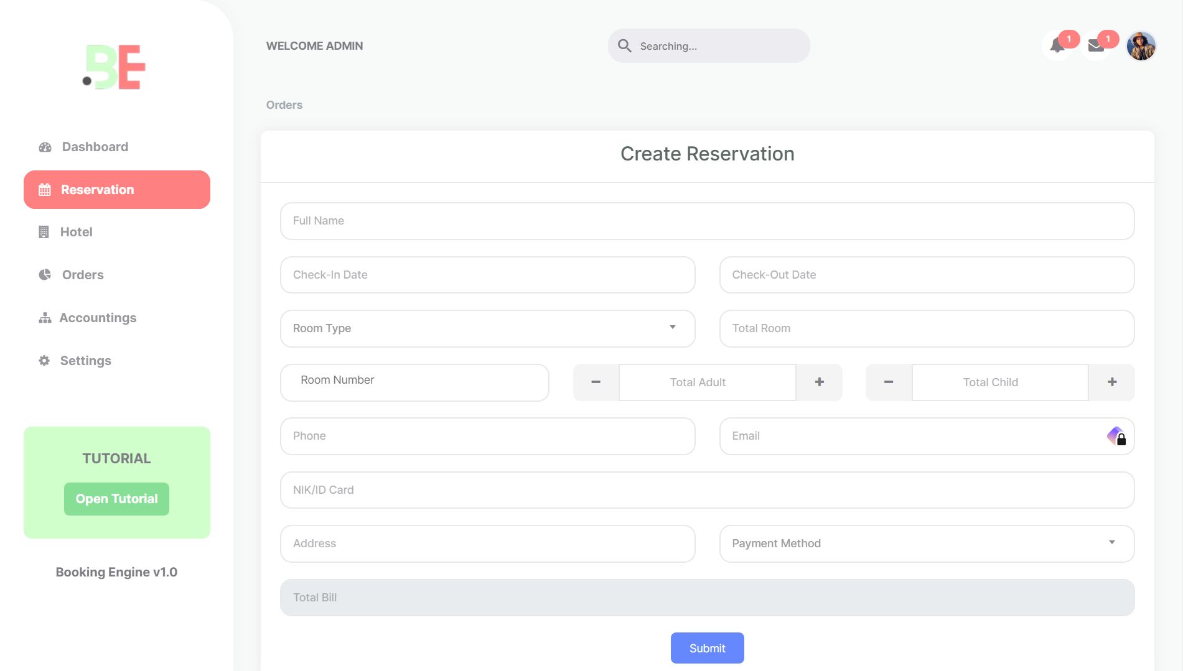Open the envelope messages icon
Viewport: 1183px width, 671px height.
[x=1096, y=45]
